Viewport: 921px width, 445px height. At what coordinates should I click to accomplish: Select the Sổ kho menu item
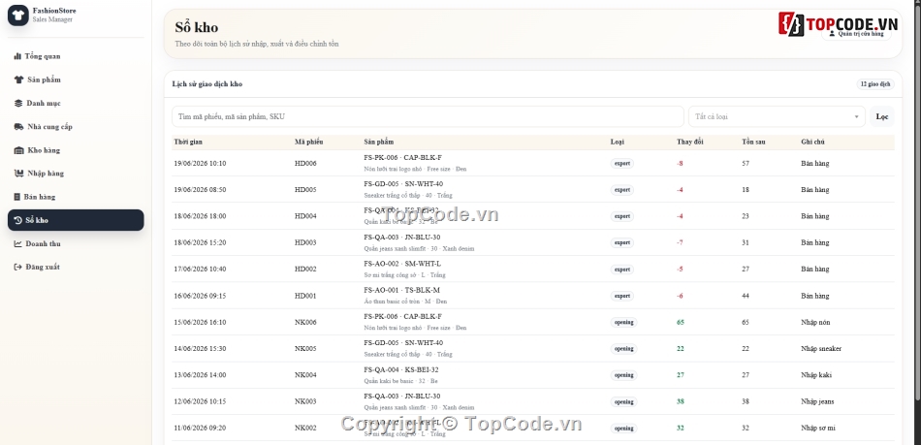pos(76,220)
